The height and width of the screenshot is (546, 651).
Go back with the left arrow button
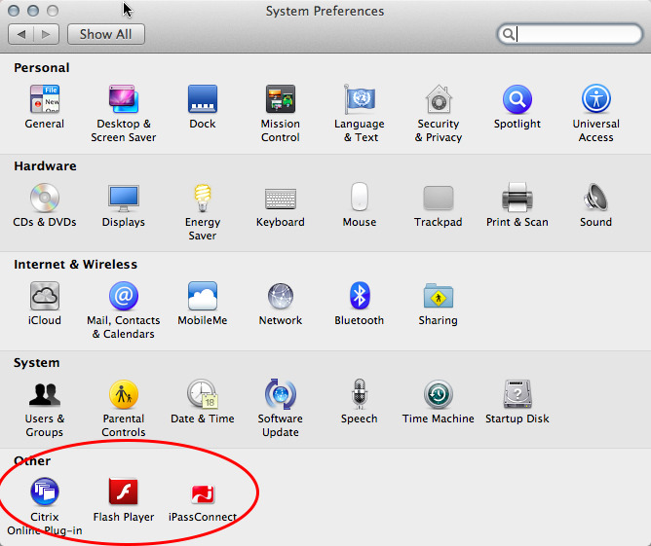pos(20,34)
